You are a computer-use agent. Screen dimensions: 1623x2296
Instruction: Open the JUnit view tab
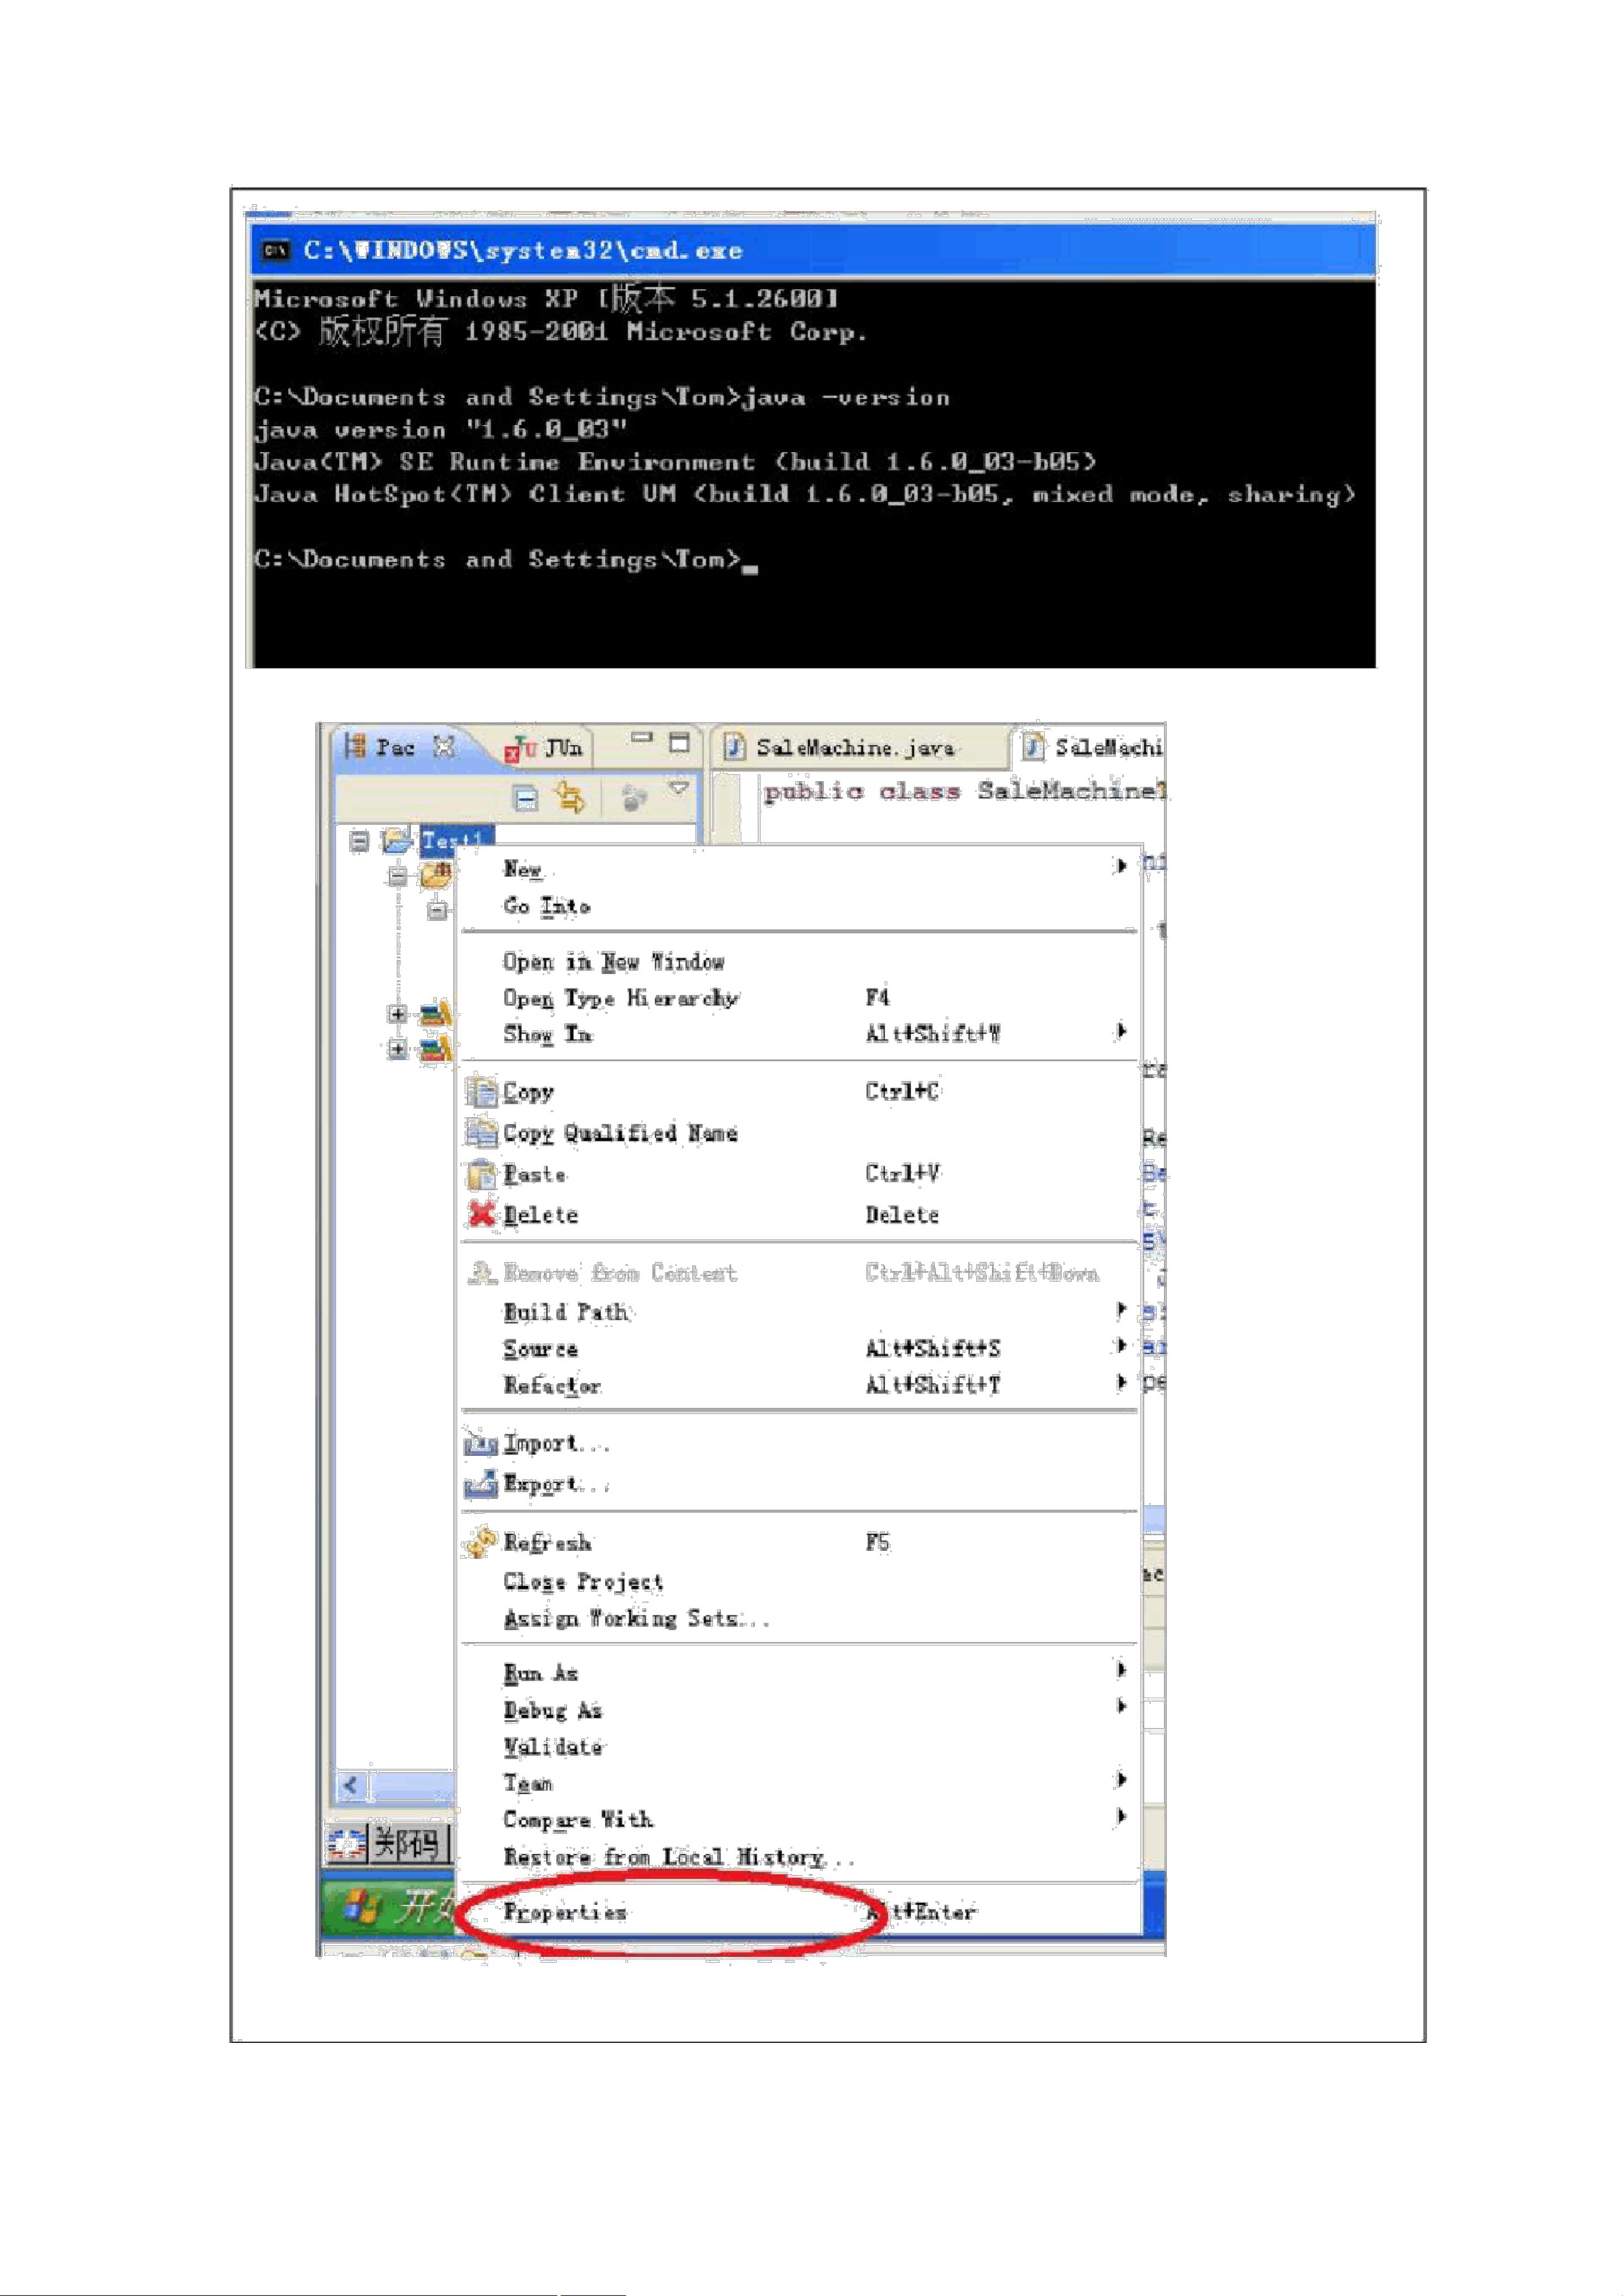tap(545, 748)
